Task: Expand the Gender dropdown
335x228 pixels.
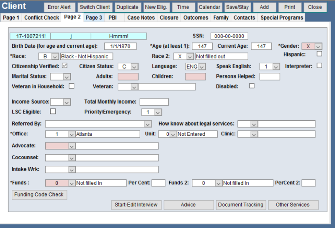Action: (x=318, y=46)
